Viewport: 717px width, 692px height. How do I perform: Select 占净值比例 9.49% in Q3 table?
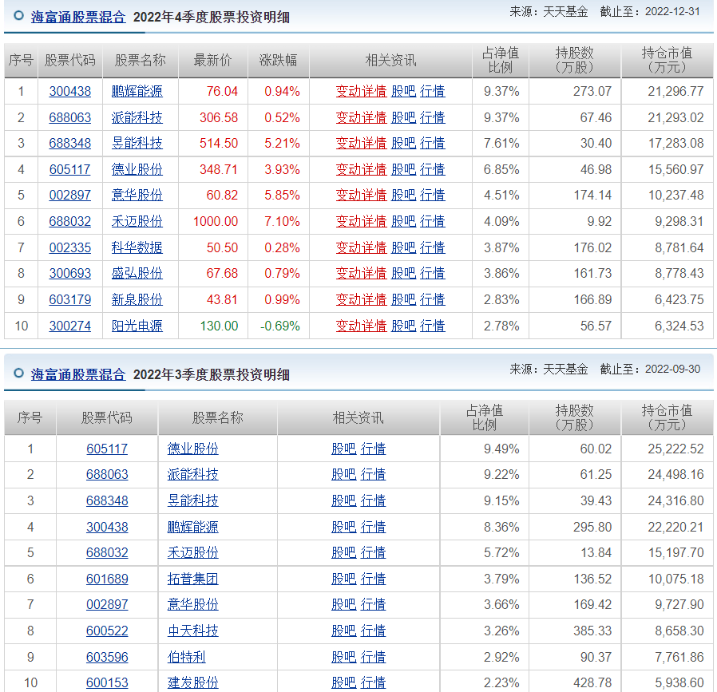click(501, 449)
